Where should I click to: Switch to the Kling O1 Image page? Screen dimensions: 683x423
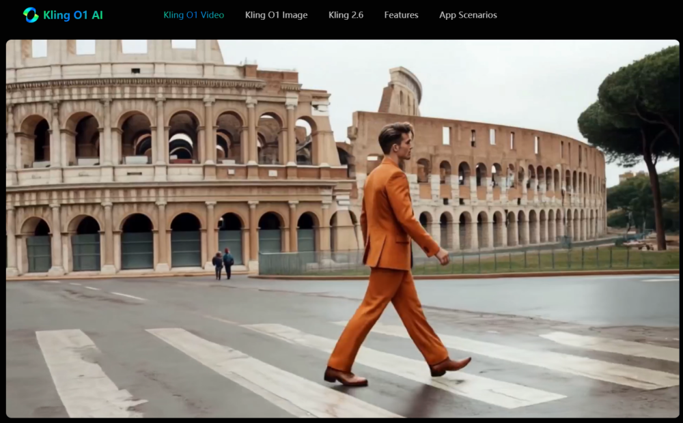coord(276,15)
